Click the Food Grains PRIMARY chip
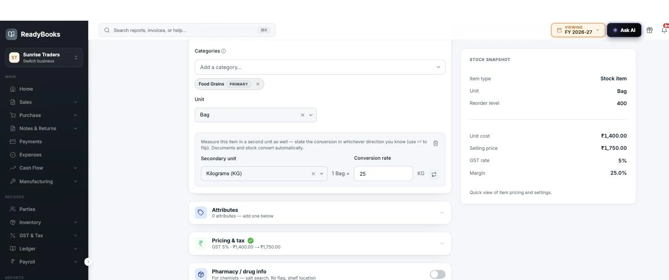 pyautogui.click(x=229, y=84)
